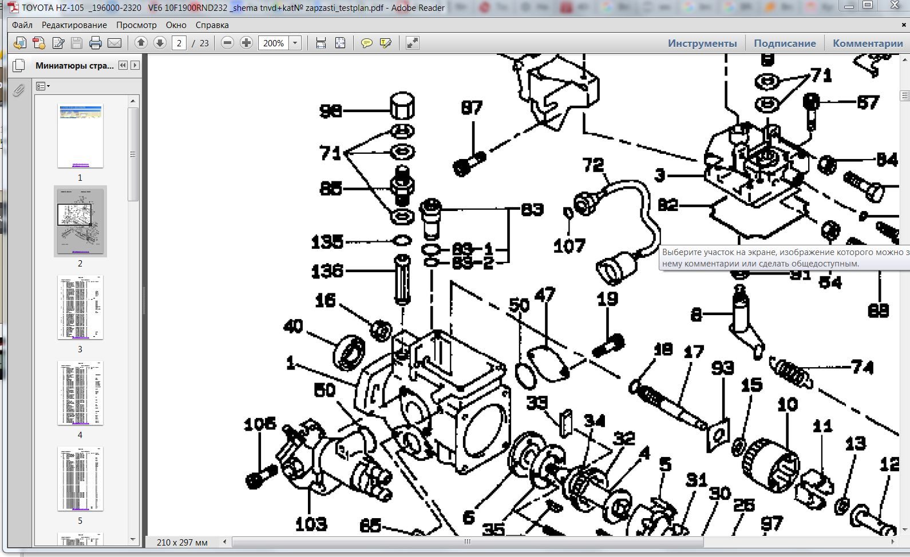Open the Файл menu

click(x=22, y=25)
